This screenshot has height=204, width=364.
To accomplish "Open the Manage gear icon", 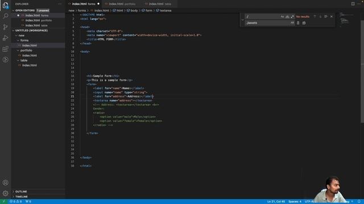I will coord(5,193).
